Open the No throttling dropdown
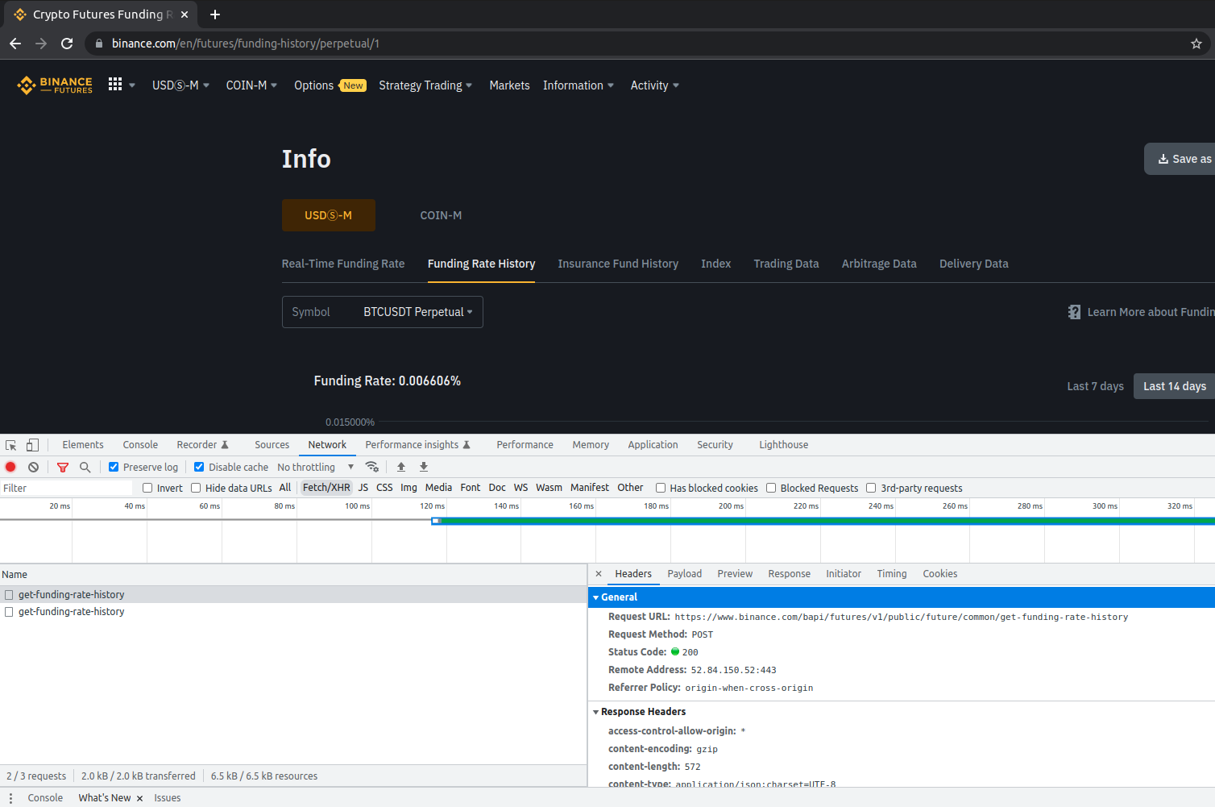The width and height of the screenshot is (1215, 807). (x=315, y=467)
